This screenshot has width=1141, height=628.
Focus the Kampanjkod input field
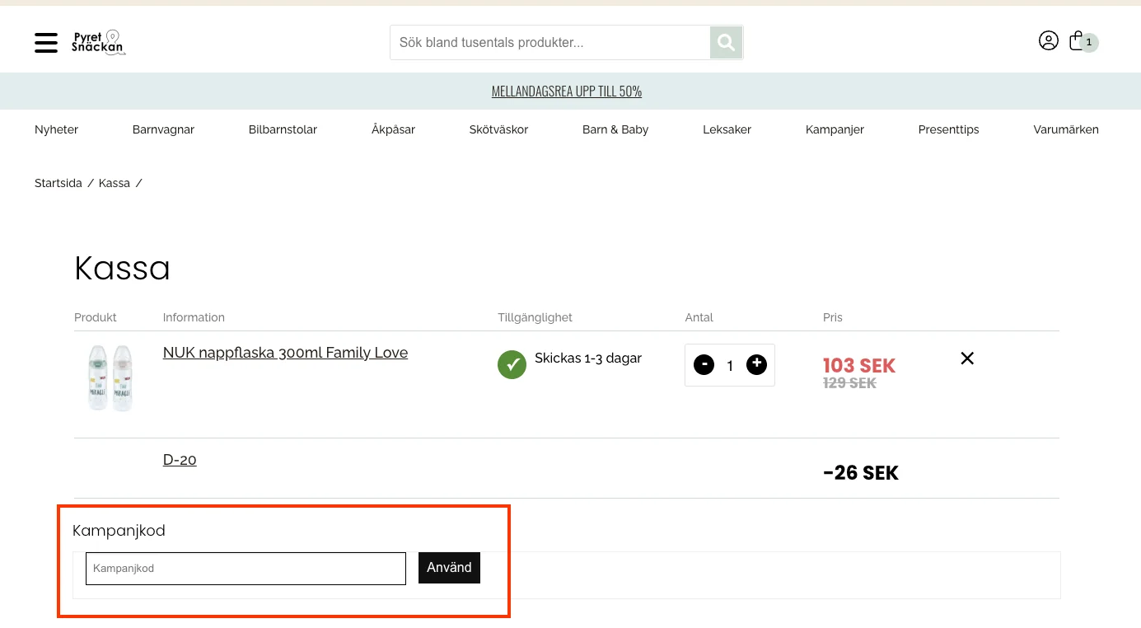(x=246, y=569)
